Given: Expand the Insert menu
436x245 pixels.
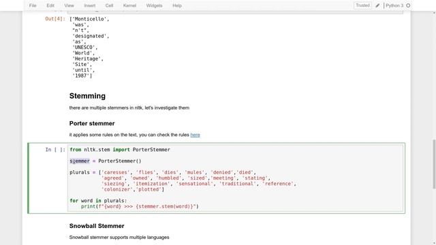Looking at the screenshot, I should (89, 5).
